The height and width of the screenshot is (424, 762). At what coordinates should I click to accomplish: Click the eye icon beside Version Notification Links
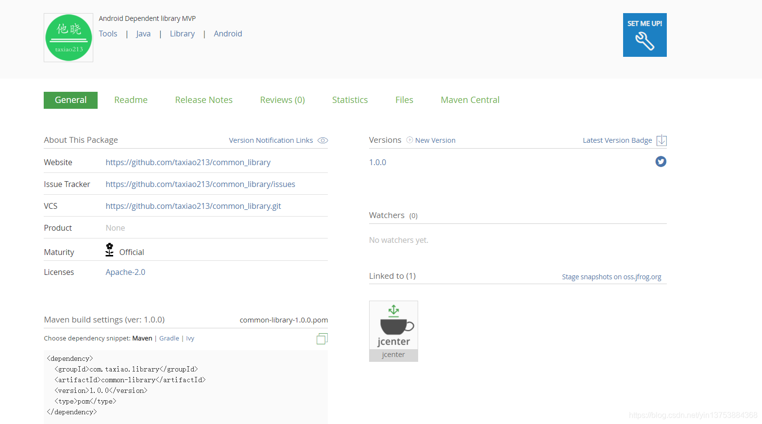point(323,140)
